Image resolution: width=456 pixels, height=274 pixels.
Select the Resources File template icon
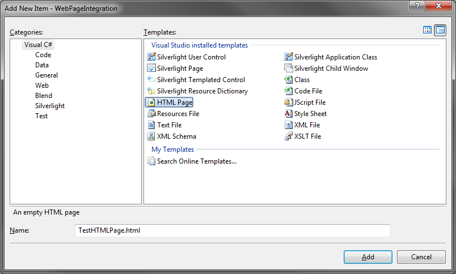tap(151, 113)
